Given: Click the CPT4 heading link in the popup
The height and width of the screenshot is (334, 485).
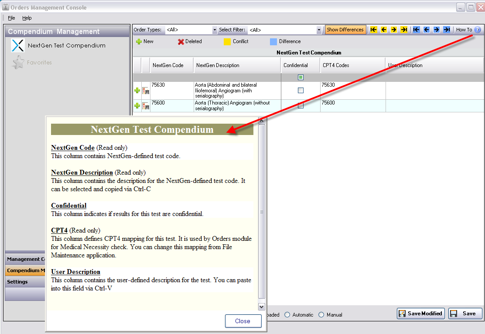Looking at the screenshot, I should click(x=59, y=230).
